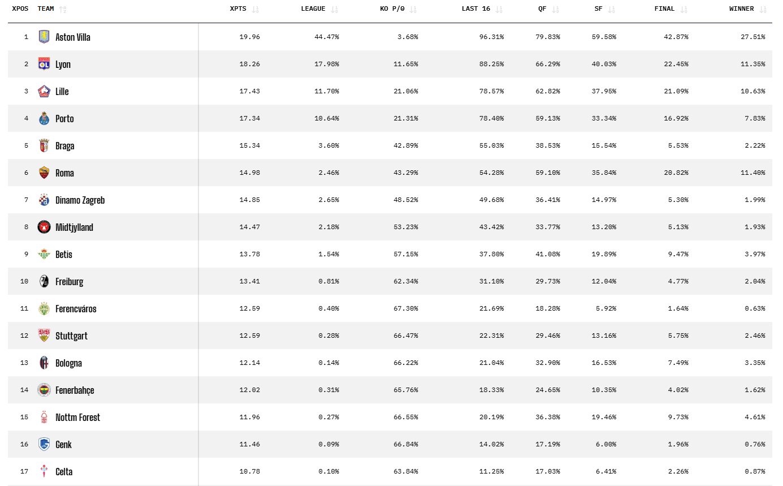Click the Betis club crest
Image resolution: width=783 pixels, height=486 pixels.
44,254
